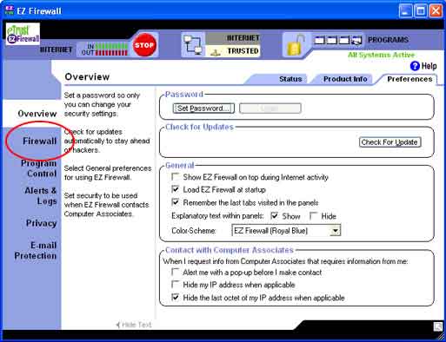Click All Systems Active status text
The height and width of the screenshot is (342, 446).
381,55
